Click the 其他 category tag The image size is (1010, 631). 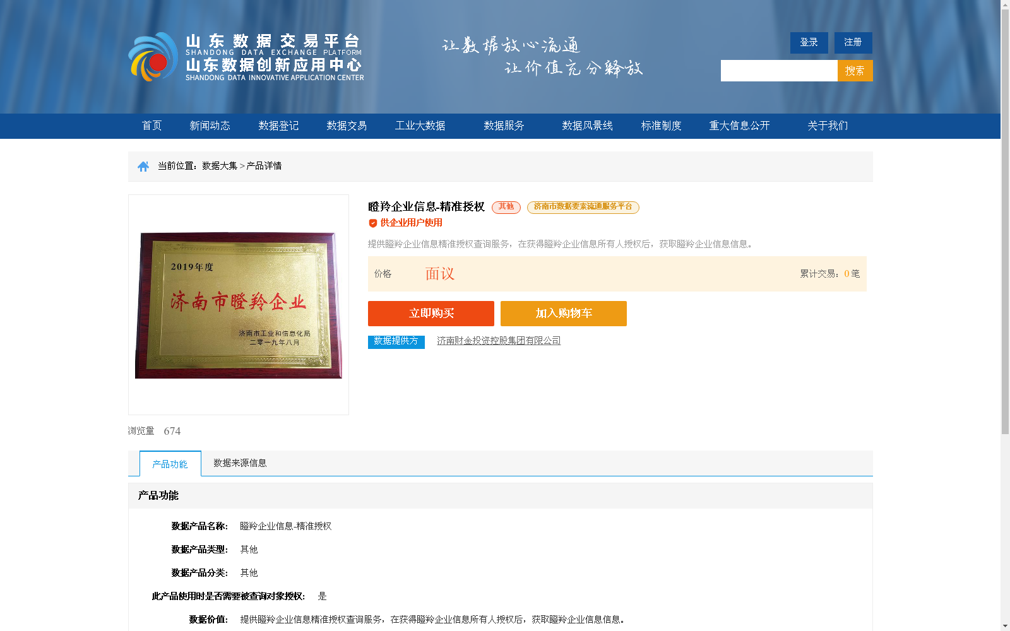click(x=506, y=207)
